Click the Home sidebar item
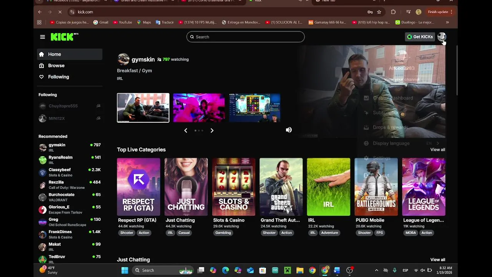Image resolution: width=492 pixels, height=277 pixels. [x=70, y=54]
